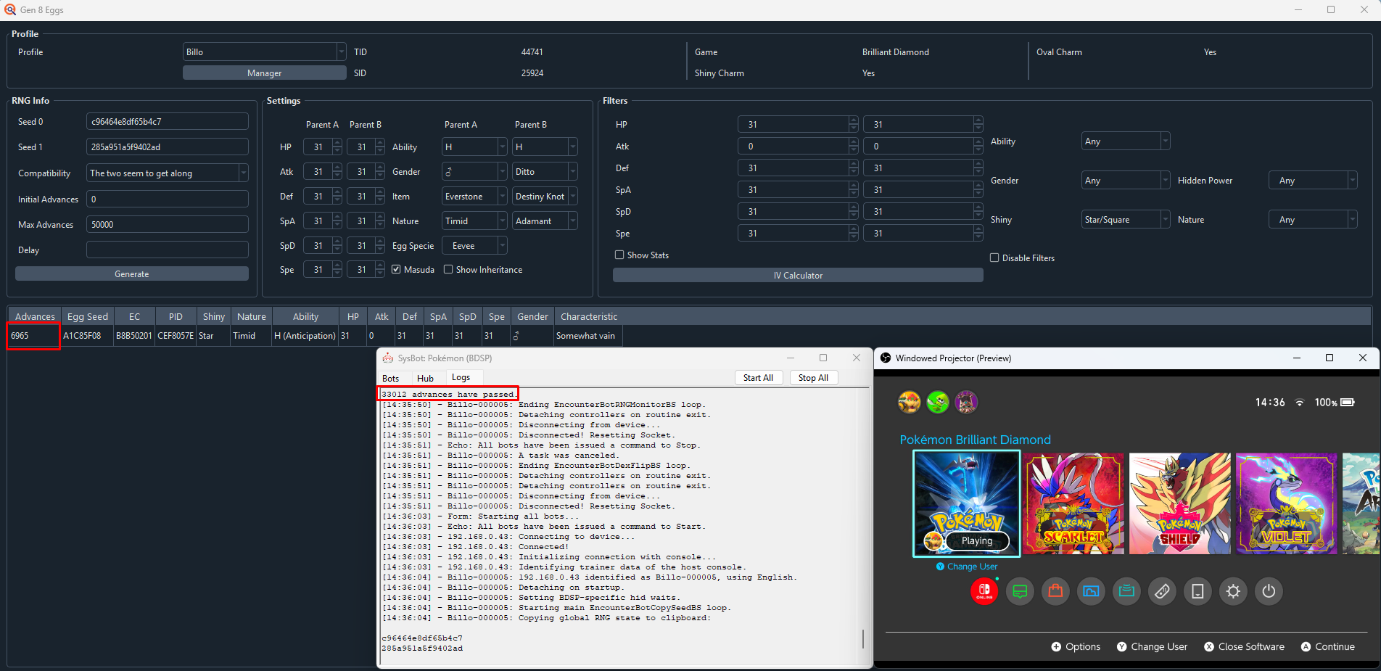Increase Parent A HP IV stepper
Screen dimensions: 1381x671
(337, 143)
